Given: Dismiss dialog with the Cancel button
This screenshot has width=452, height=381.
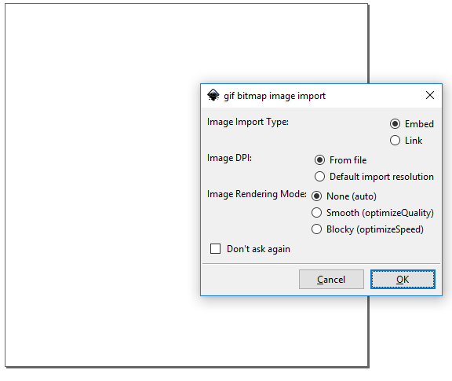Looking at the screenshot, I should click(331, 279).
